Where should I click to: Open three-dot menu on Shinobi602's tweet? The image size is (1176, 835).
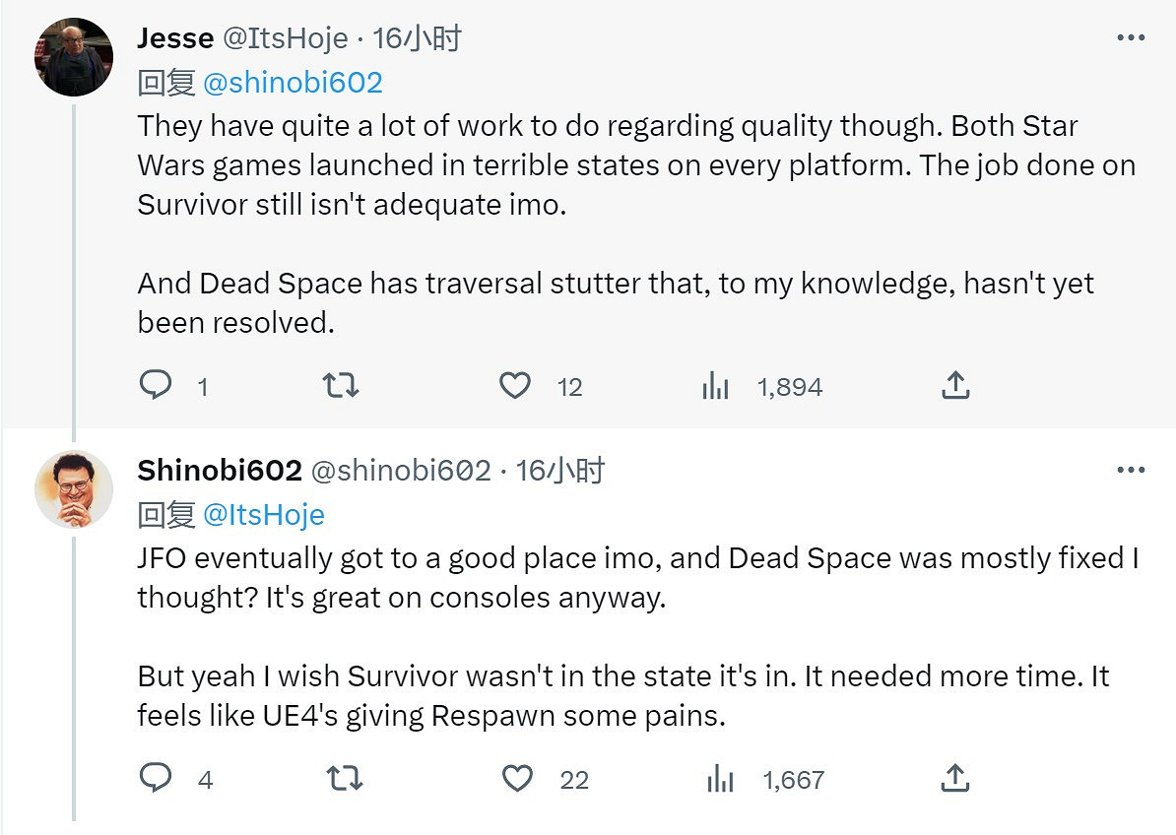coord(1131,471)
